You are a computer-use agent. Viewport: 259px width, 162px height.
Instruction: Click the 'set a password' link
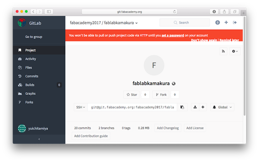[x=173, y=35]
